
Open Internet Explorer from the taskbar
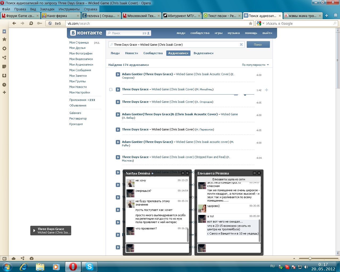tap(24, 266)
